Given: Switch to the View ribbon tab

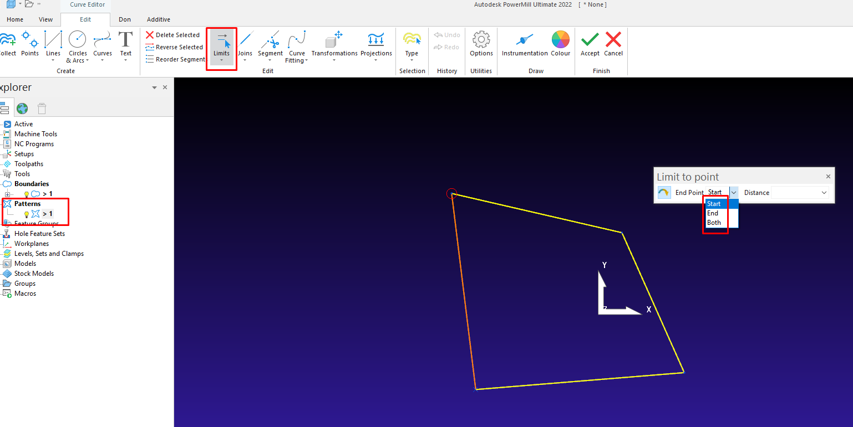Looking at the screenshot, I should coord(45,19).
